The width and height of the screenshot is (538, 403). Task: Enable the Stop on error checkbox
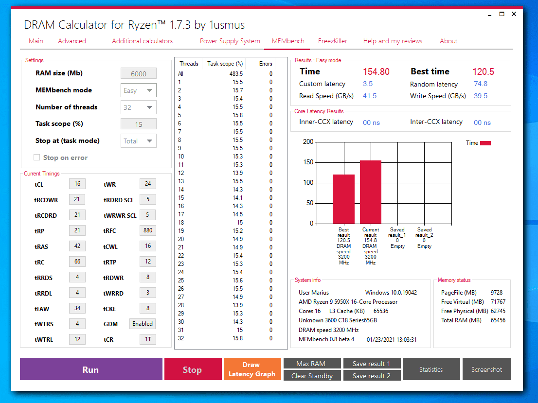(36, 158)
